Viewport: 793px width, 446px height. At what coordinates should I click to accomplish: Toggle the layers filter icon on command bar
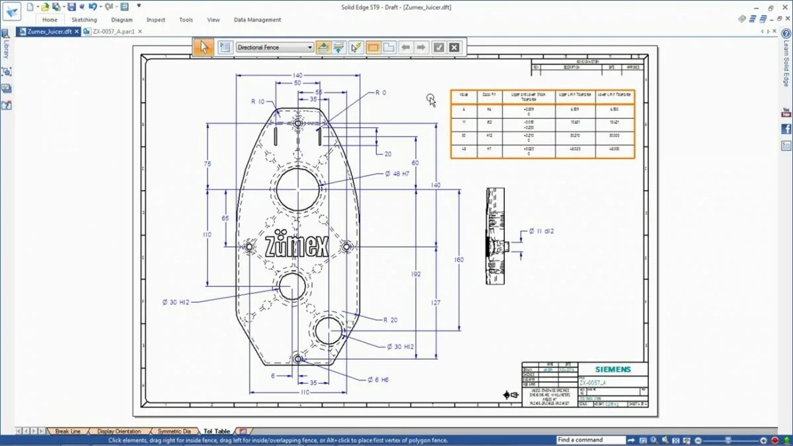322,47
